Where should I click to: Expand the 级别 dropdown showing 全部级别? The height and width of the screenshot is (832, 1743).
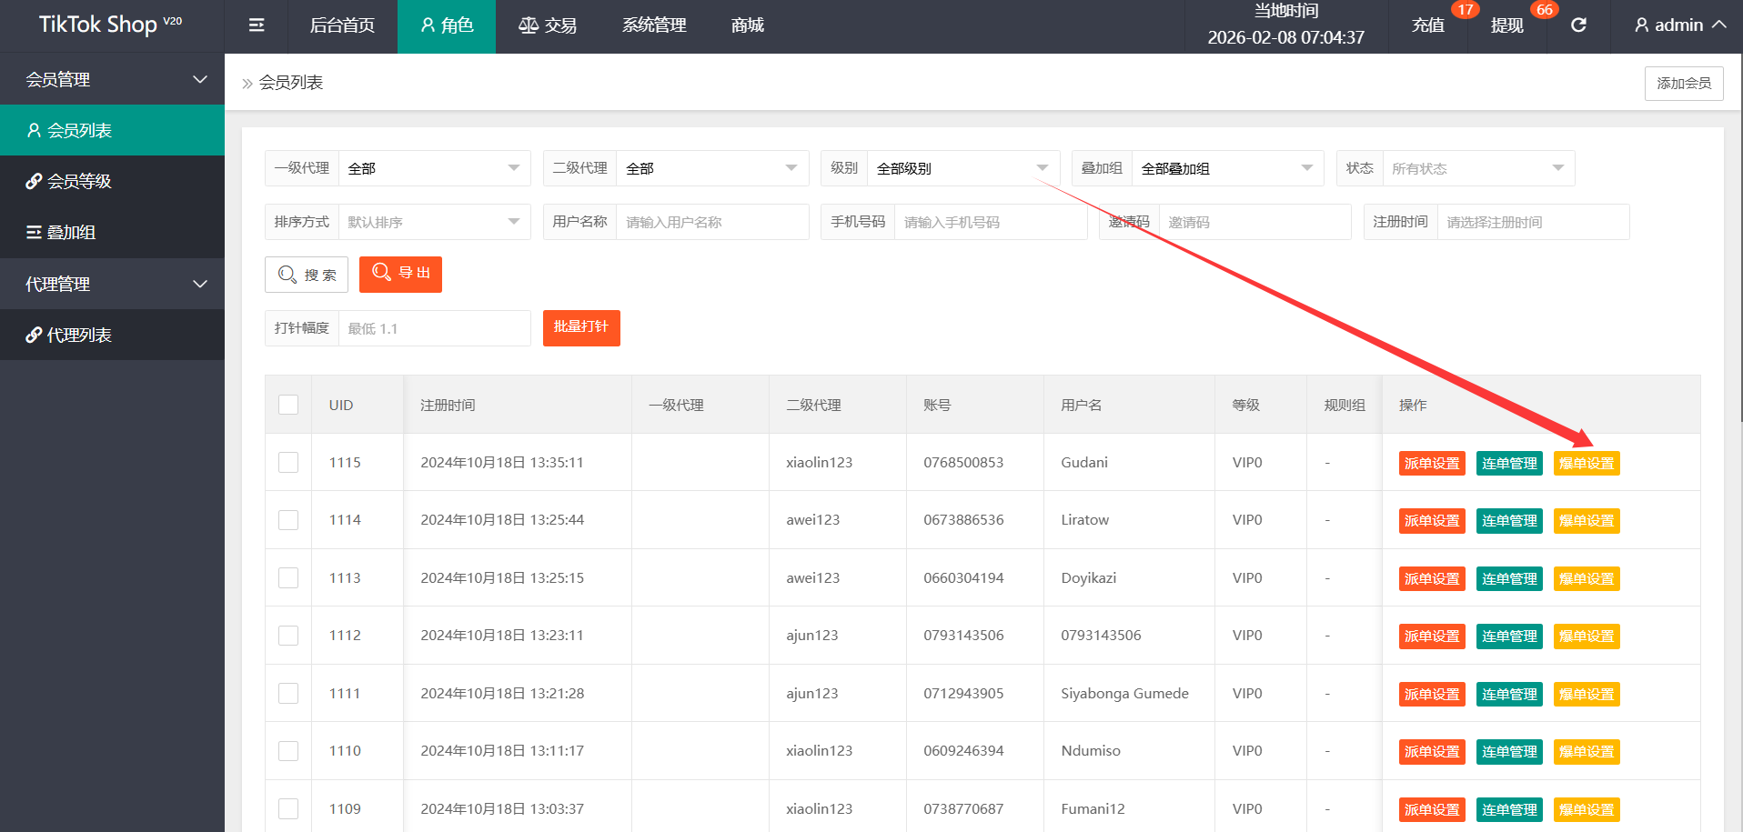coord(962,168)
